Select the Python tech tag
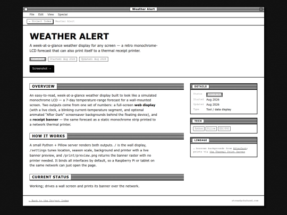Screen dimensions: 287x215 [199, 128]
